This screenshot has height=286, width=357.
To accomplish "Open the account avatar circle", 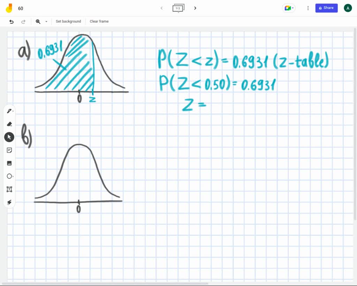I will click(348, 8).
